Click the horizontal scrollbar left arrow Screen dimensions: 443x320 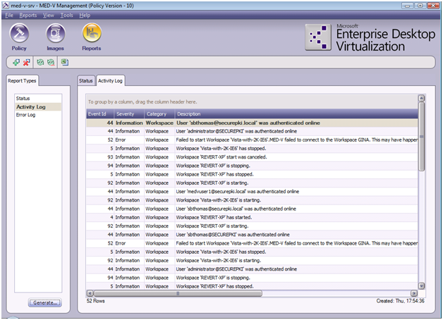(90, 293)
